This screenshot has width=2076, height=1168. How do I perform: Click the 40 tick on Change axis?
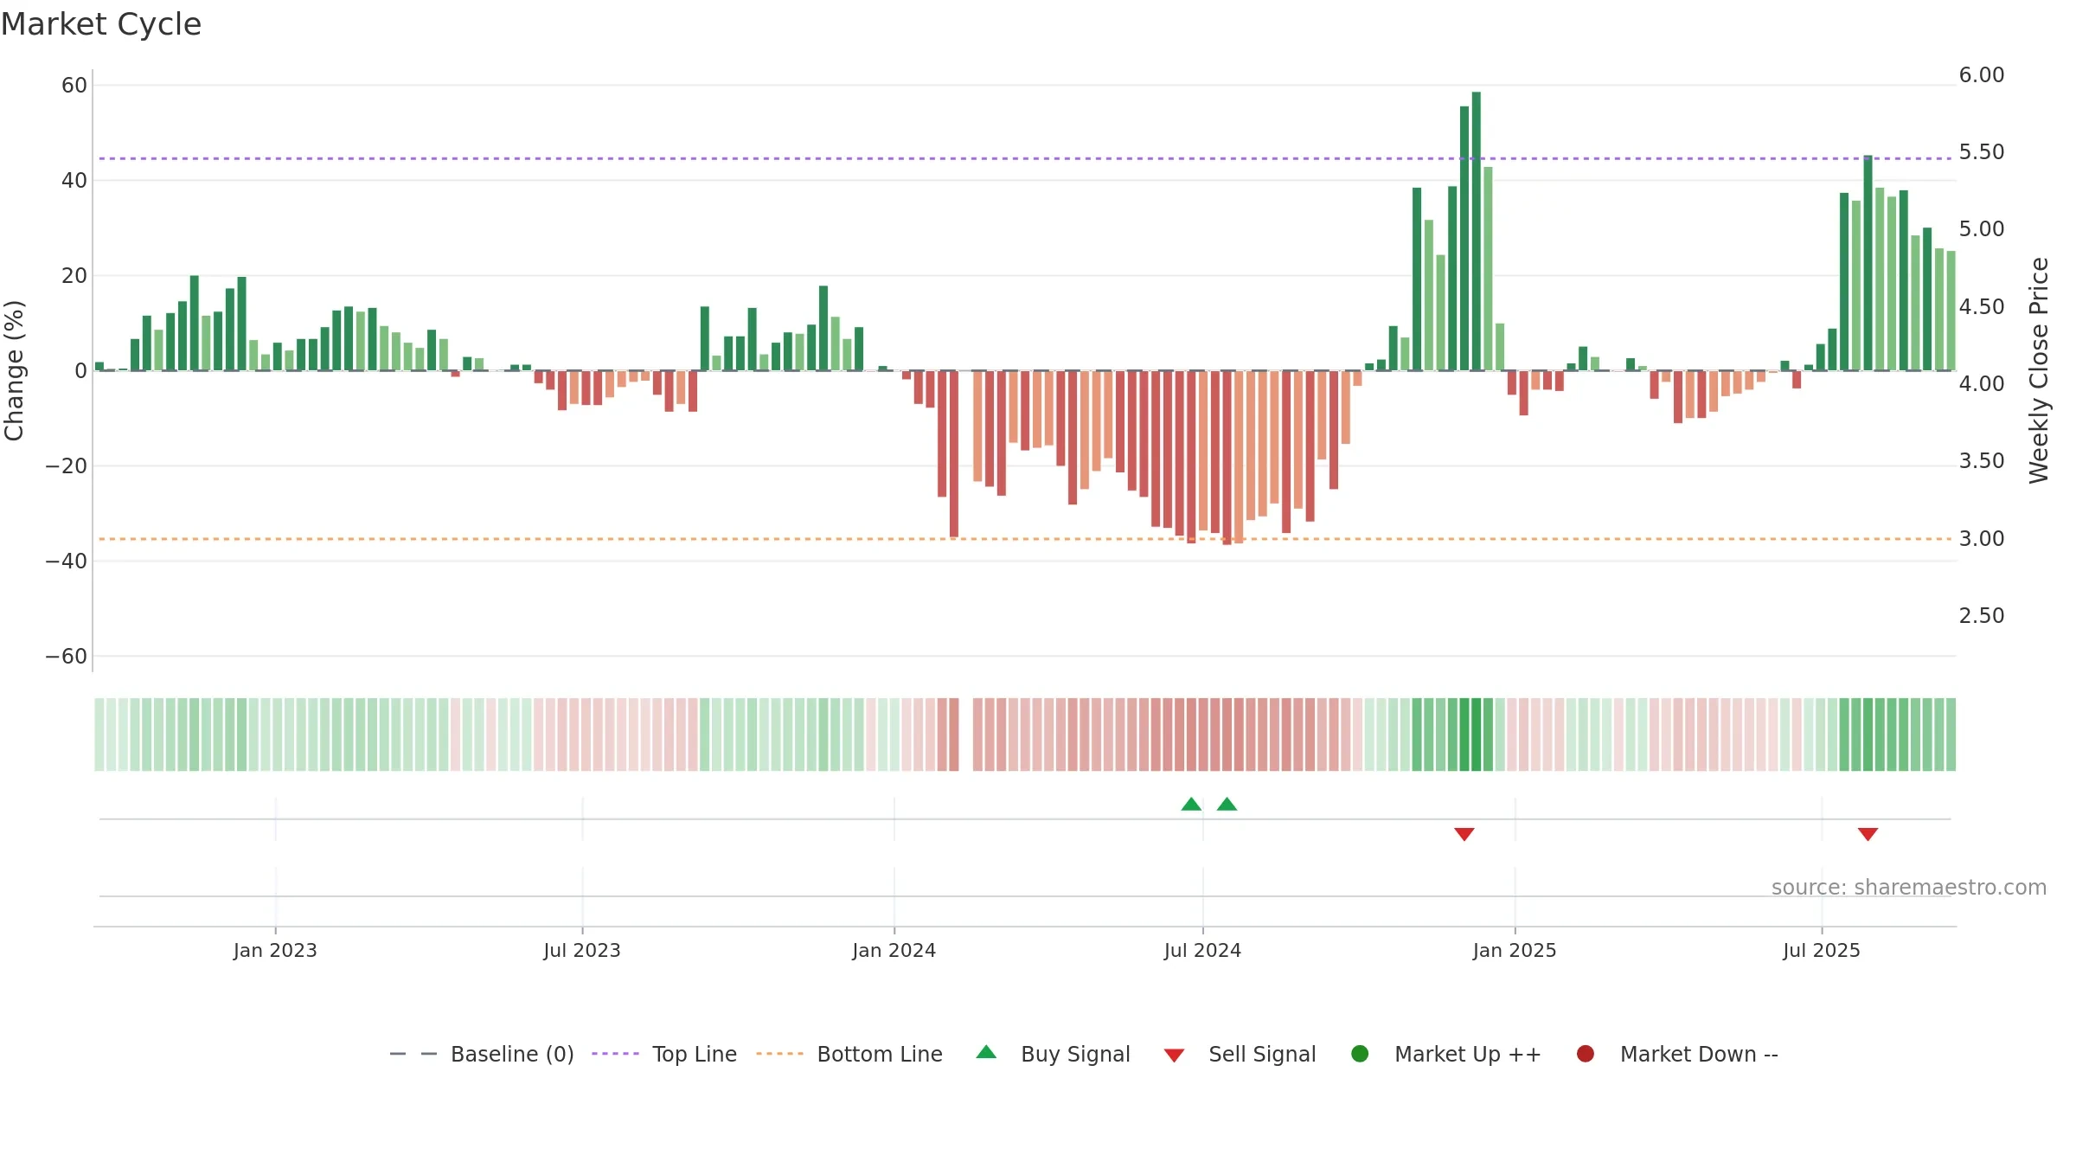(x=74, y=181)
